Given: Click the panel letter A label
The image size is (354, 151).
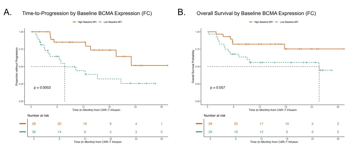Looking at the screenshot, I should (x=7, y=12).
